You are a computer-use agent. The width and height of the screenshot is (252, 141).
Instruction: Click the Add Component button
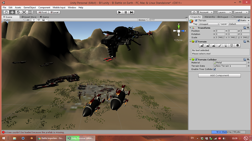[x=219, y=75]
